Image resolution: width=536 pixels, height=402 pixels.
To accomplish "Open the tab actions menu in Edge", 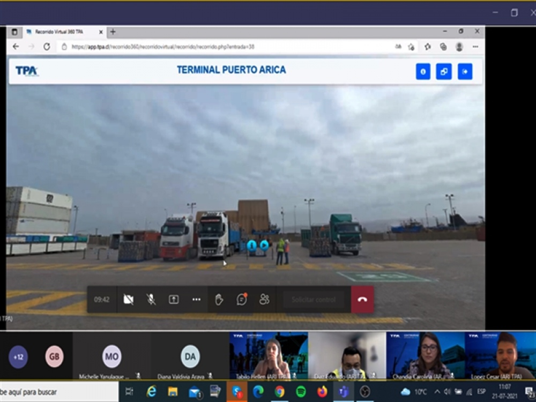I will pyautogui.click(x=14, y=32).
